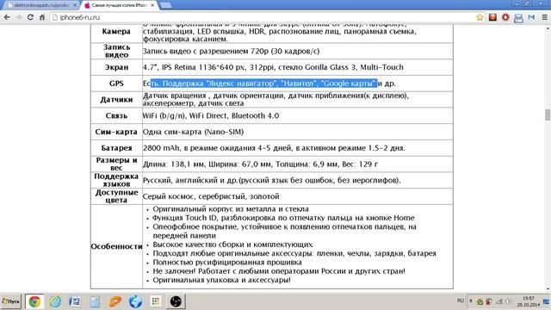The height and width of the screenshot is (310, 551).
Task: Launch Internet Explorer from the taskbar
Action: (x=55, y=301)
